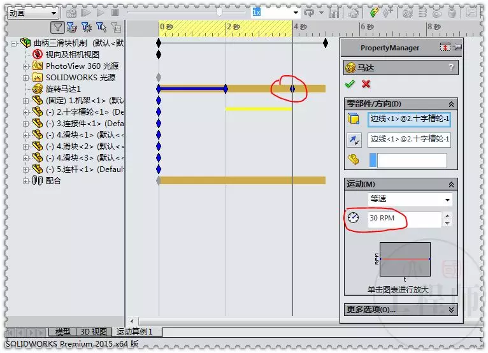Click the rotary motor icon beside 旋转马达1
The height and width of the screenshot is (353, 488).
point(38,89)
